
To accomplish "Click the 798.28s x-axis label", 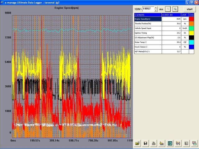I will click(x=93, y=141).
